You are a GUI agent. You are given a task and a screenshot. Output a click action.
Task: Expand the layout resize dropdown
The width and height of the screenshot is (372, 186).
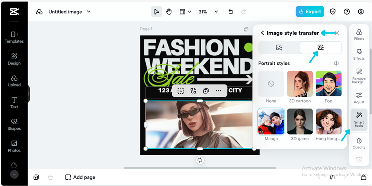pyautogui.click(x=185, y=12)
